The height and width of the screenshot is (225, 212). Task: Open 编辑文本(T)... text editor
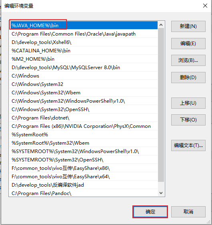188,145
